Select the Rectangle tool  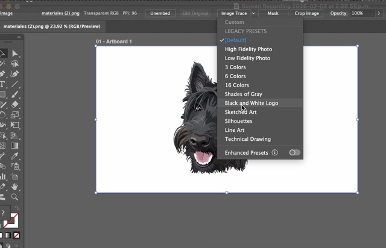point(2,95)
